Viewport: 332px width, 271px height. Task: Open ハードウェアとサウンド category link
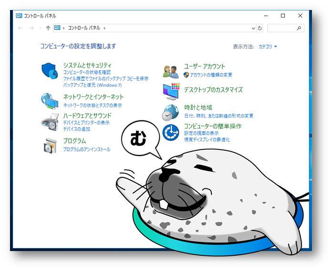click(87, 116)
